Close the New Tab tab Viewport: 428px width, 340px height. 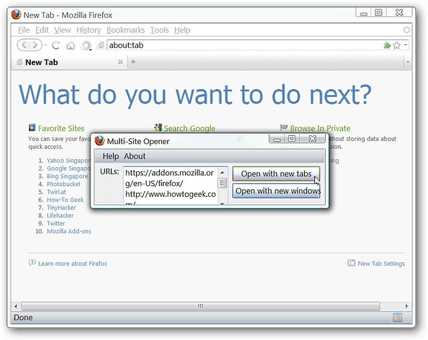click(120, 62)
